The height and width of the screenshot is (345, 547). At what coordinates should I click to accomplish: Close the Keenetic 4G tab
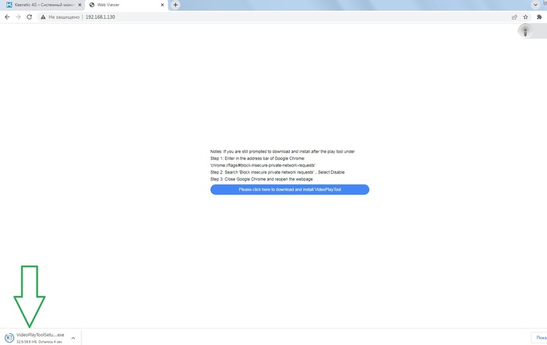click(80, 5)
